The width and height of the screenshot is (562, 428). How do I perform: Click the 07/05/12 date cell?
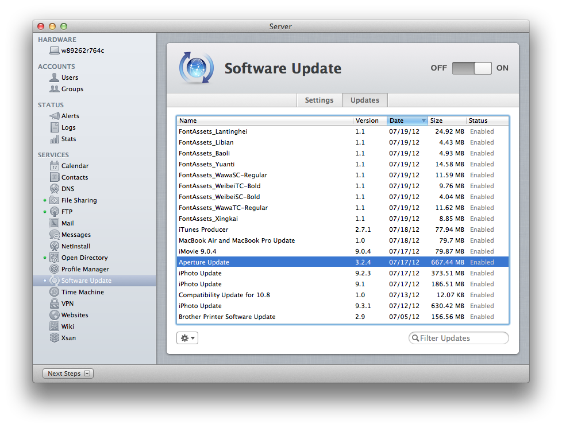click(x=405, y=317)
